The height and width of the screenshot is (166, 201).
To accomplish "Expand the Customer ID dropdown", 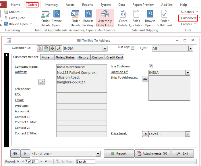I will click(105, 49).
